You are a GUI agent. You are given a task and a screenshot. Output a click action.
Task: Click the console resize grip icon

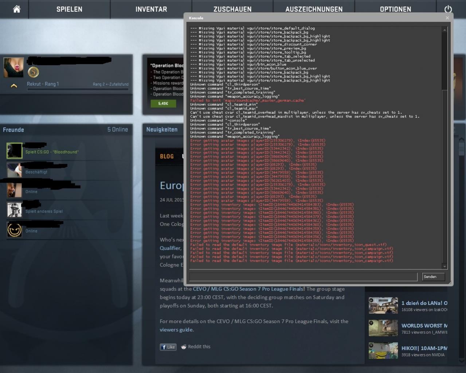(450, 283)
